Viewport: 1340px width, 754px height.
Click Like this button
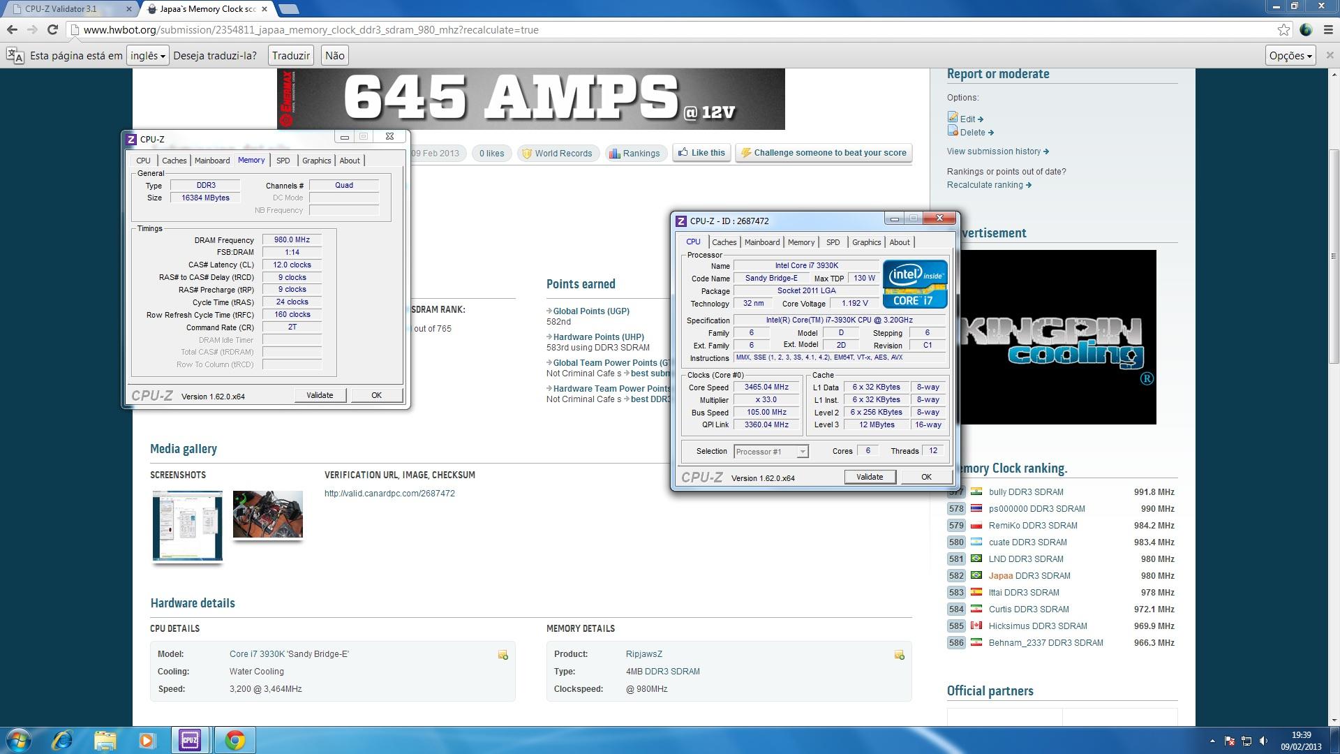coord(701,153)
